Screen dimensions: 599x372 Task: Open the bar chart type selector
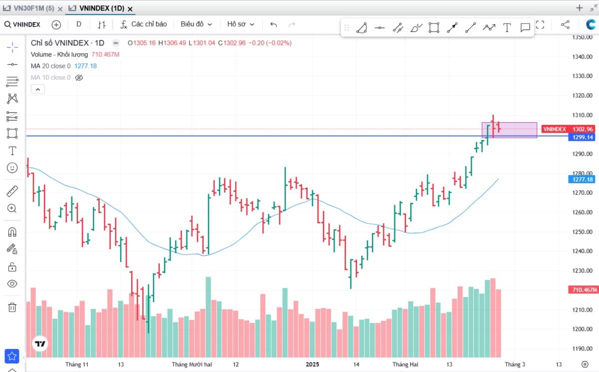(x=102, y=24)
